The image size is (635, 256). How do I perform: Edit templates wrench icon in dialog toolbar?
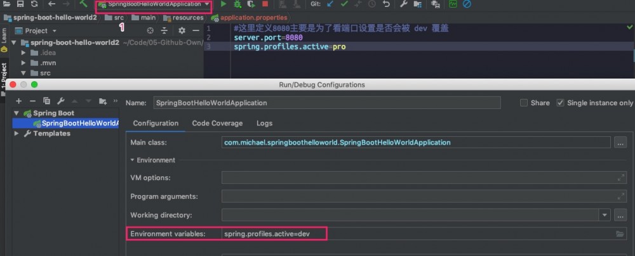(61, 101)
